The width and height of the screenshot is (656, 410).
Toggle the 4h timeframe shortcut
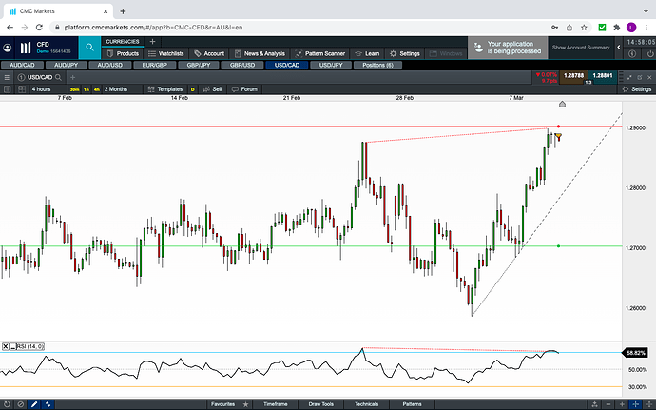coord(96,88)
